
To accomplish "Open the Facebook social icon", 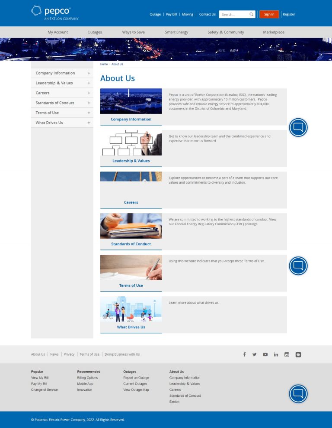I will [244, 354].
